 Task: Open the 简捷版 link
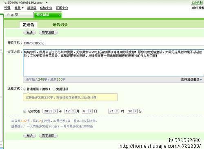[32, 8]
